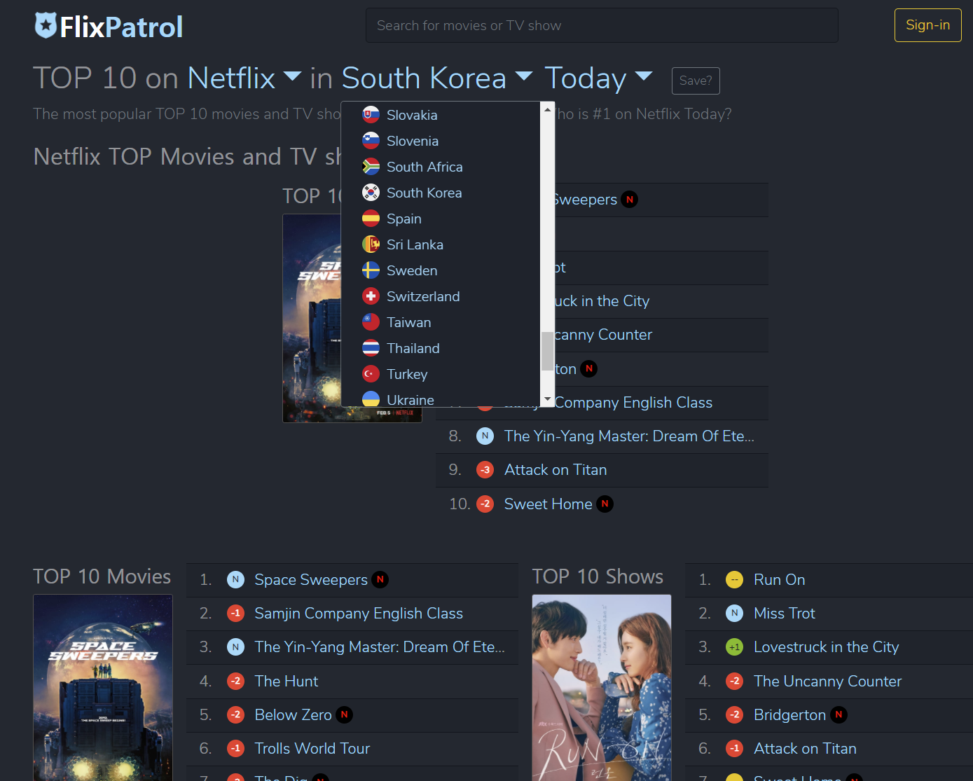Click the scroll up arrow in the country list
973x781 pixels.
coord(548,109)
